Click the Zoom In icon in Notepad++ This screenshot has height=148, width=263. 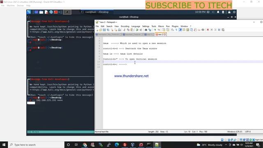point(155,30)
